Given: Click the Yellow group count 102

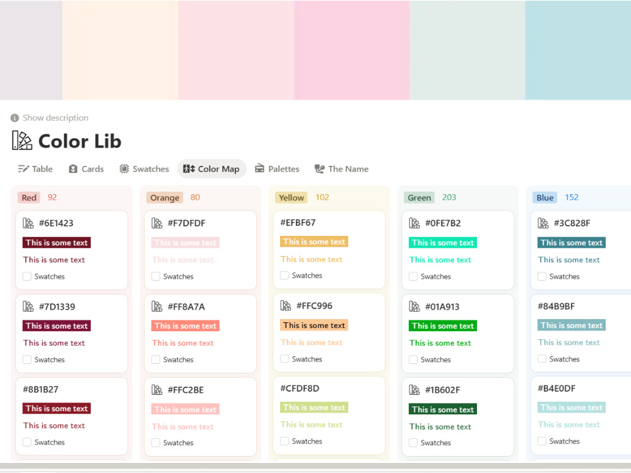Looking at the screenshot, I should tap(322, 197).
